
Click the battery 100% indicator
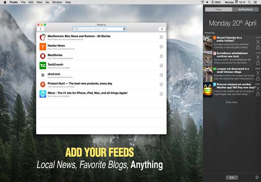pos(216,2)
